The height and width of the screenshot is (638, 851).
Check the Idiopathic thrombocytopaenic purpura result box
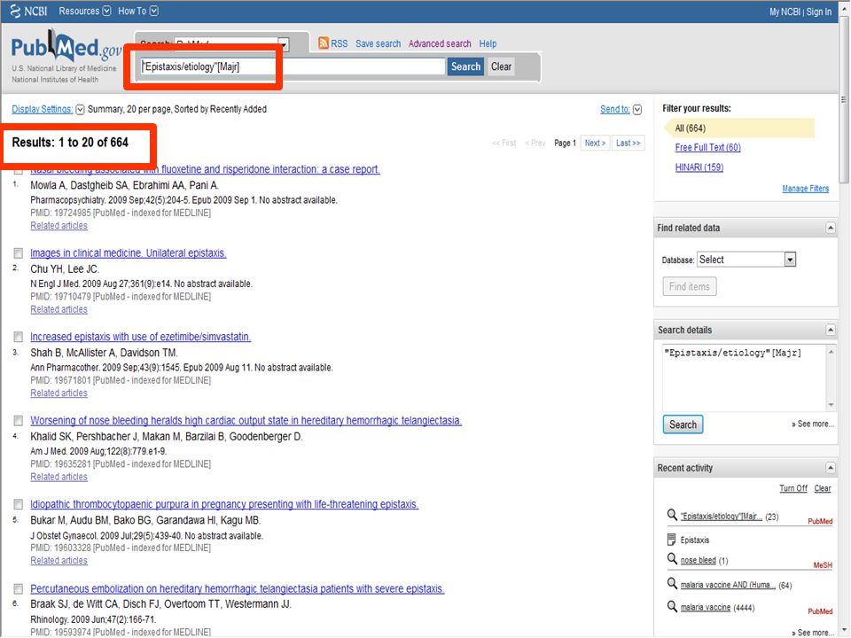coord(19,504)
